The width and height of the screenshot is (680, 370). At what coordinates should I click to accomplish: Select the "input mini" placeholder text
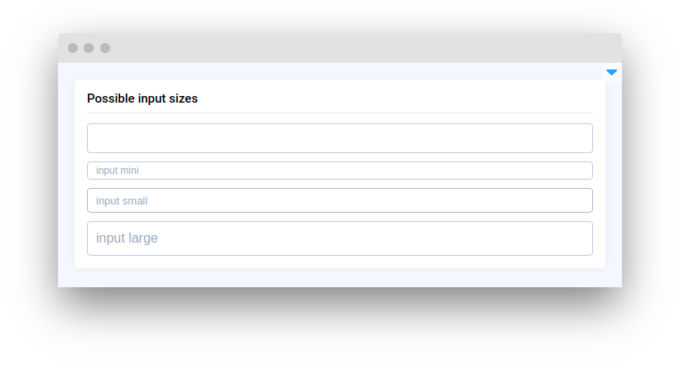coord(118,171)
